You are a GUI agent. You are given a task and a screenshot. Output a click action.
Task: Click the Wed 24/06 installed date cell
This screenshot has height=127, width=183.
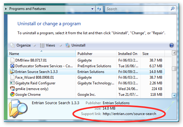click(x=128, y=89)
